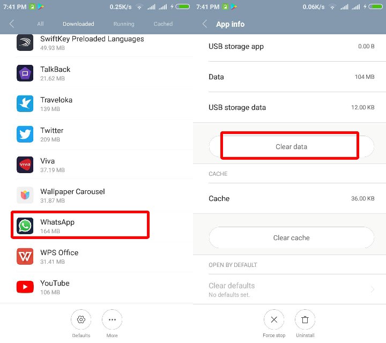This screenshot has height=343, width=386.
Task: Go back from the App info screen
Action: [205, 24]
